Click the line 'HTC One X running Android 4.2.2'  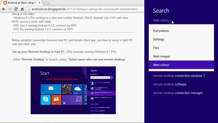pos(45,26)
